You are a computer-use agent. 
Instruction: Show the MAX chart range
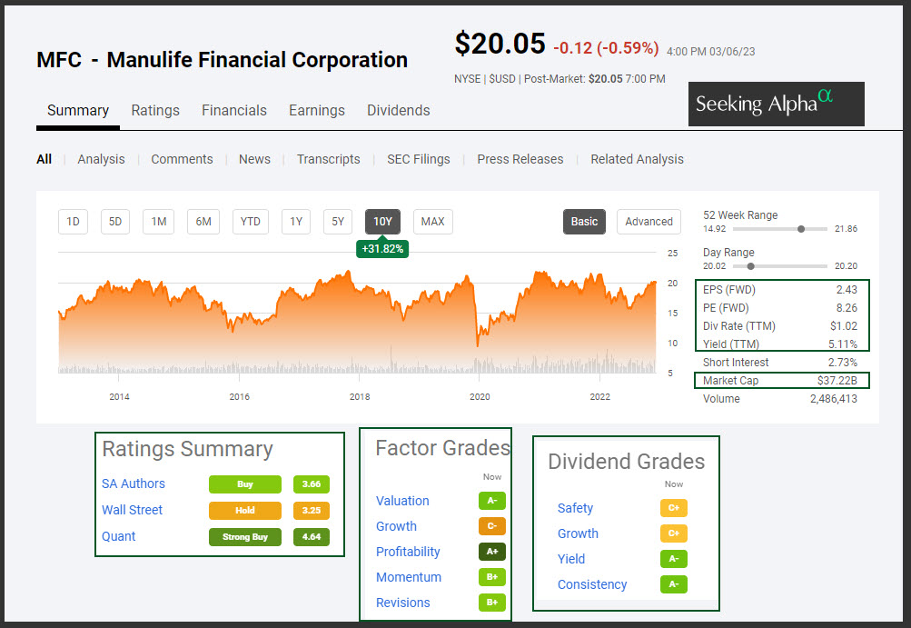pyautogui.click(x=432, y=222)
